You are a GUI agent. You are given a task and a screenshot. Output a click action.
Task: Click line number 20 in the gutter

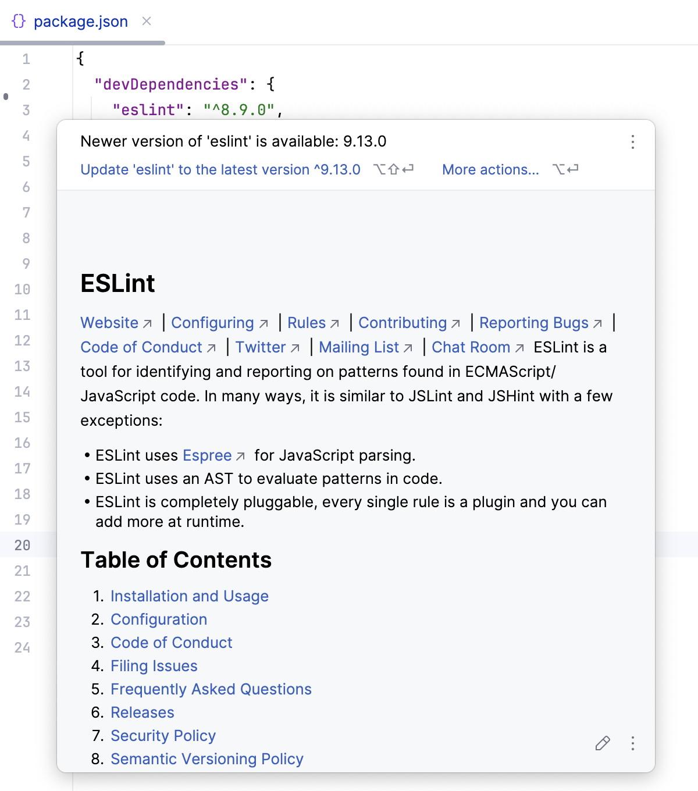pyautogui.click(x=23, y=546)
